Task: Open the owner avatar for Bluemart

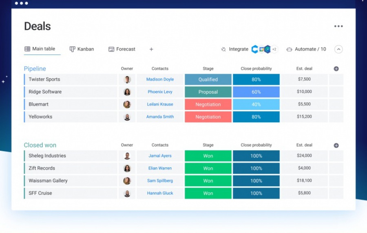Action: coord(127,104)
